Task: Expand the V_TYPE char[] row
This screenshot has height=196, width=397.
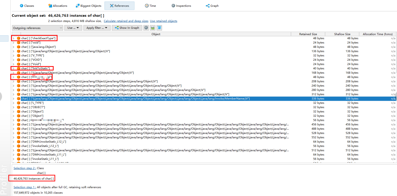Action: (13, 56)
